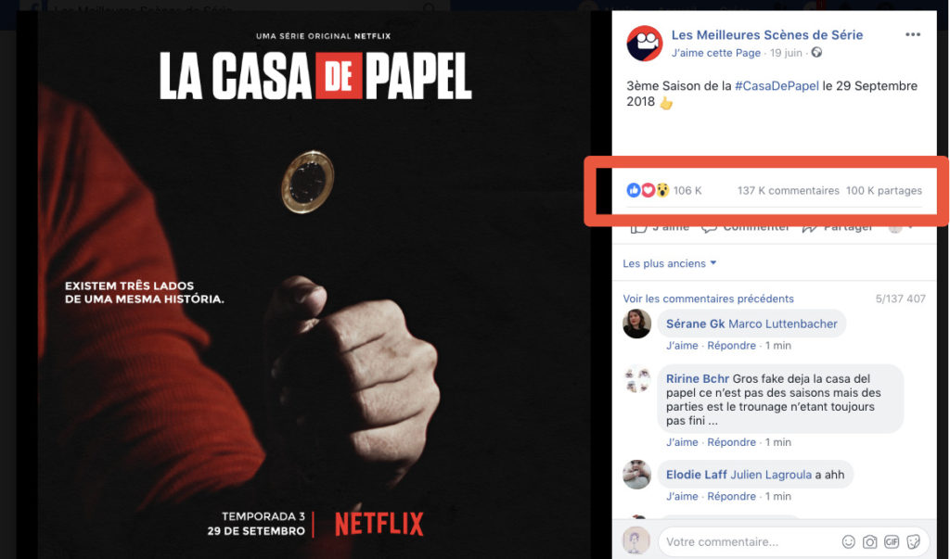Screen dimensions: 950x559
Task: Like Ririne Bchr's comment with J'aime
Action: [682, 442]
